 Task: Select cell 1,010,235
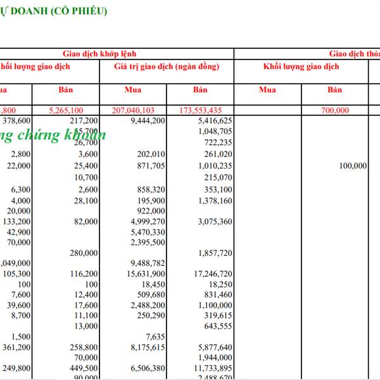[215, 166]
